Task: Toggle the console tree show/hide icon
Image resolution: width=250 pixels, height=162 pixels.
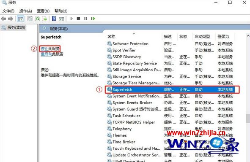Action: [x=21, y=19]
